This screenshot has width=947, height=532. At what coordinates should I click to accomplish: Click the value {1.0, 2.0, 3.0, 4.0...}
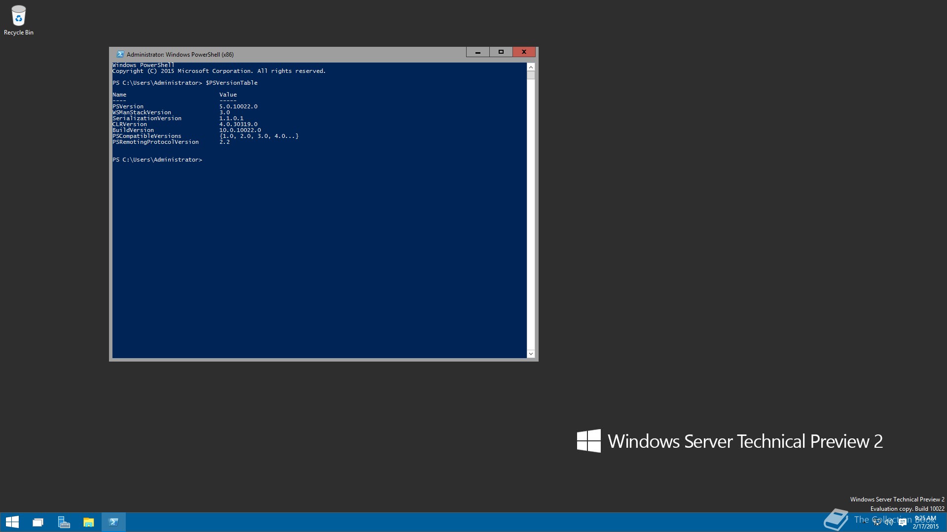(259, 136)
